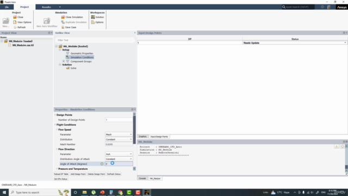Select M6_Meduim (loaded) in Project View
The image size is (348, 196).
click(21, 41)
